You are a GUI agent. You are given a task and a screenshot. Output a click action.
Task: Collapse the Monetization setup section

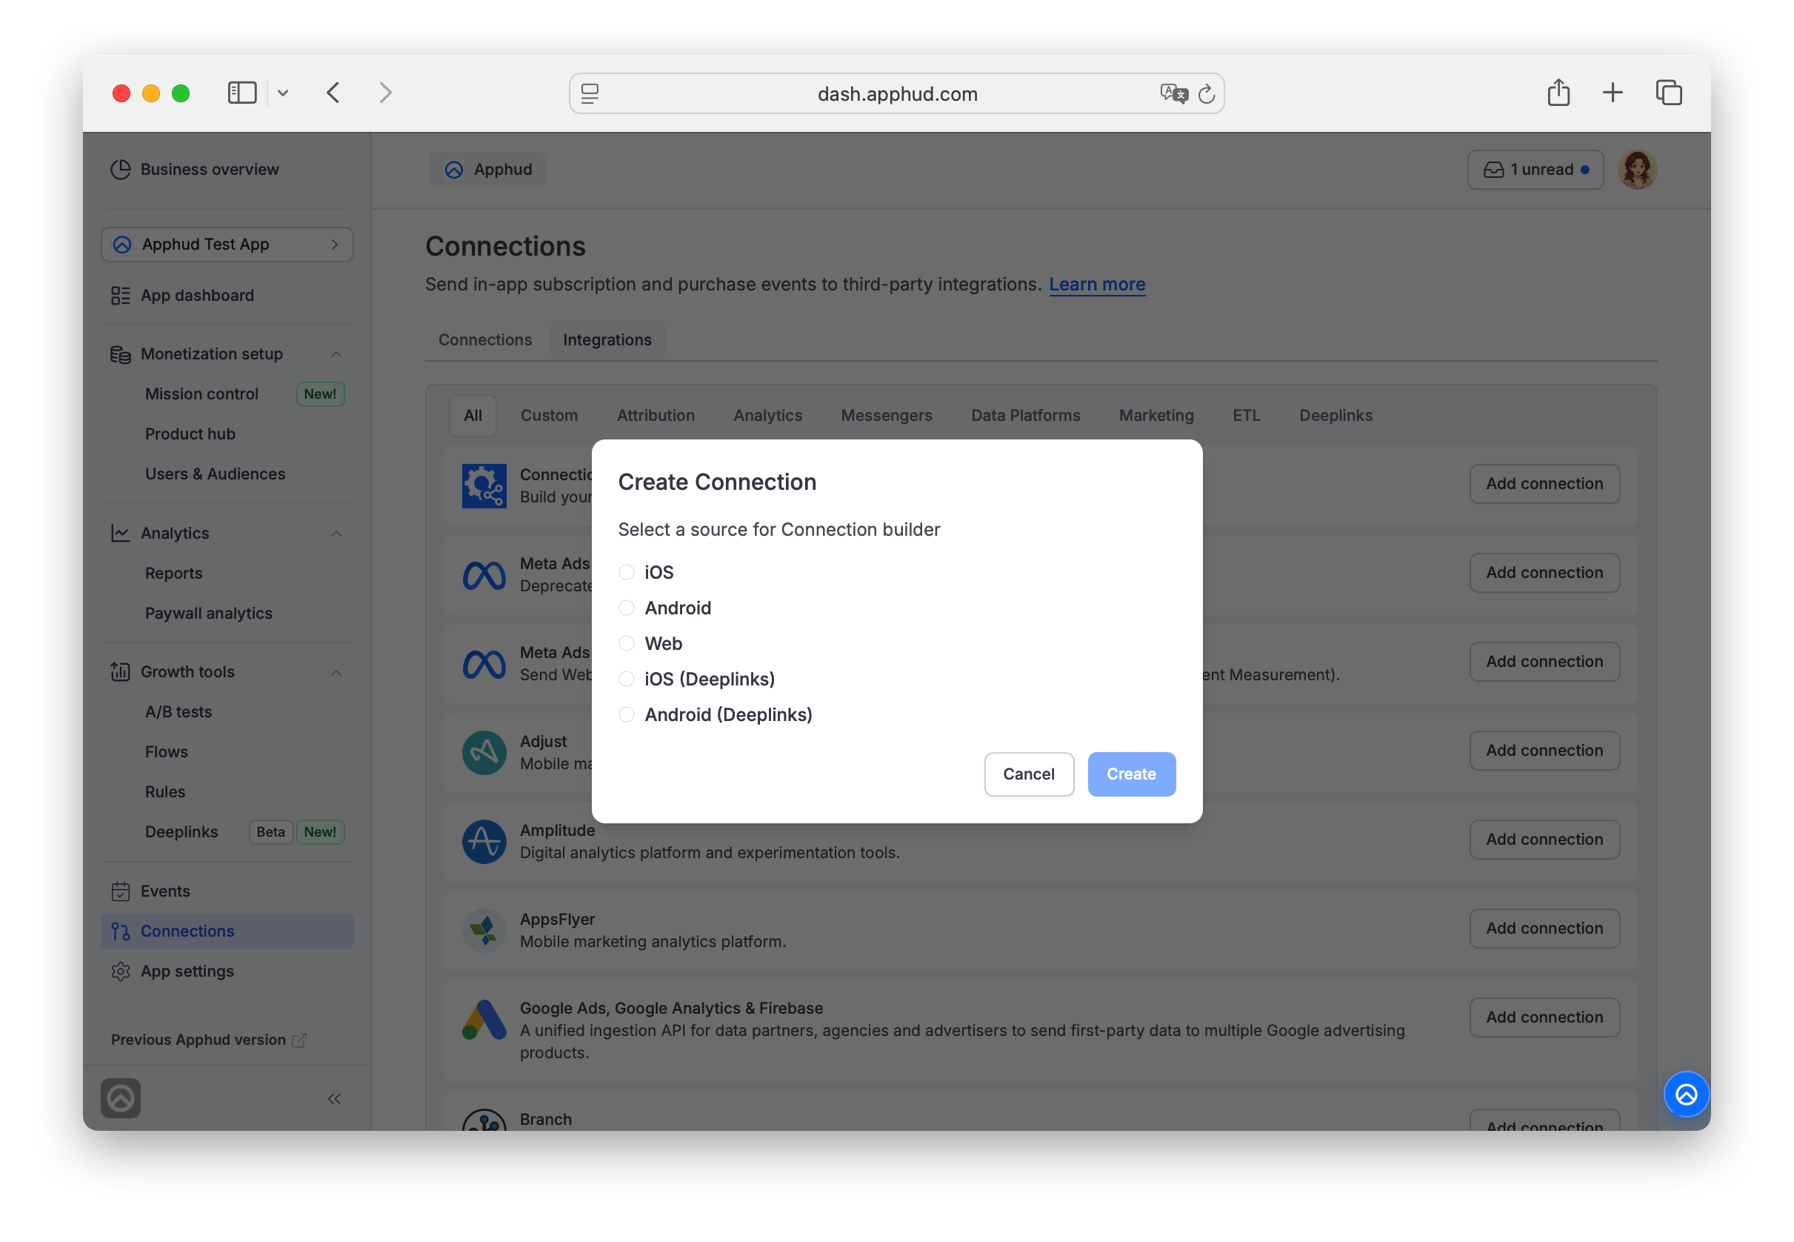[336, 354]
